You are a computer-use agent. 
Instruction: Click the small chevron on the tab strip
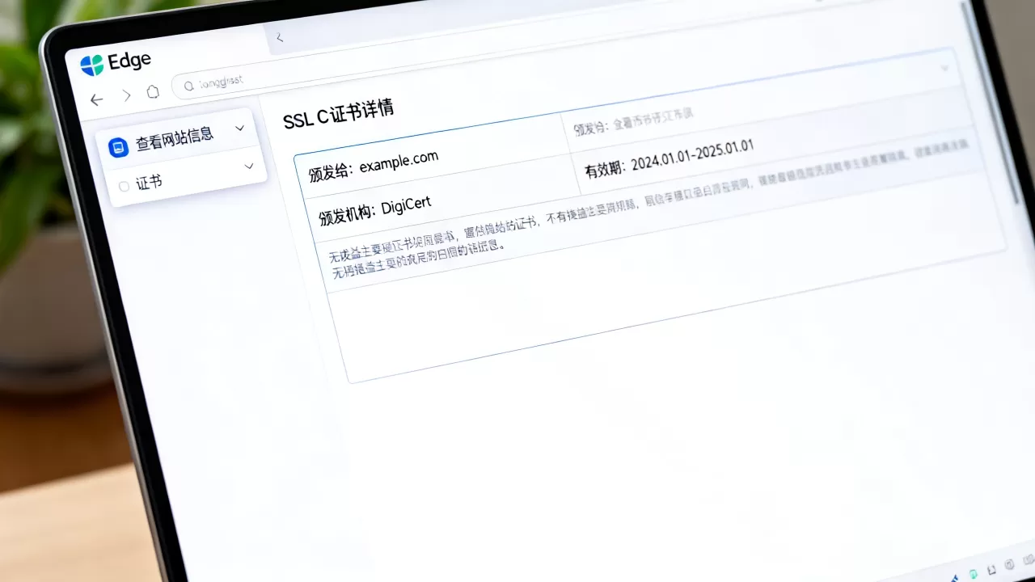pos(279,37)
